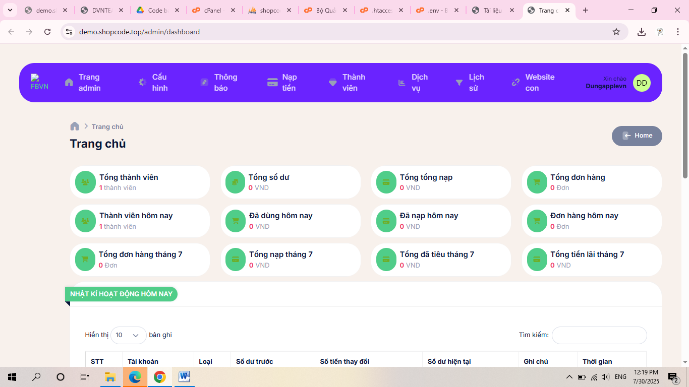Sort by the Số tiền thay đổi column header

click(368, 361)
